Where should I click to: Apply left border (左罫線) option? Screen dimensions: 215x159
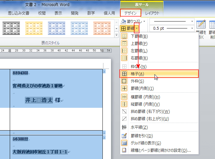tap(125, 51)
